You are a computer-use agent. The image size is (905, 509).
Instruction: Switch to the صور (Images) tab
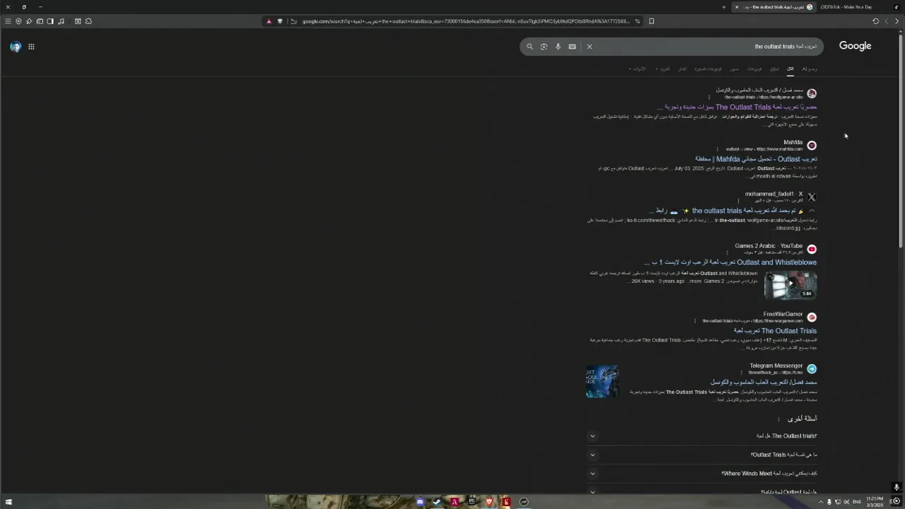coord(735,69)
